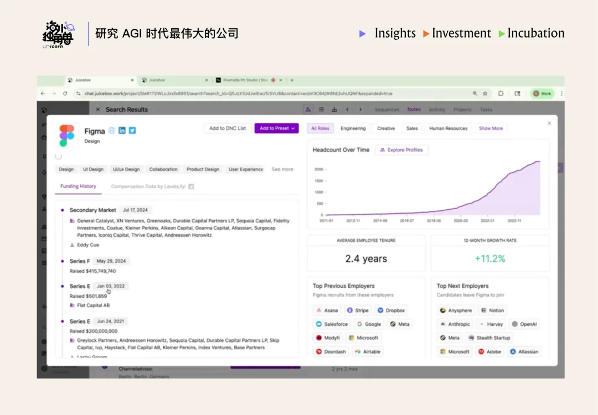Click the bookmark star in browser toolbar

point(484,94)
